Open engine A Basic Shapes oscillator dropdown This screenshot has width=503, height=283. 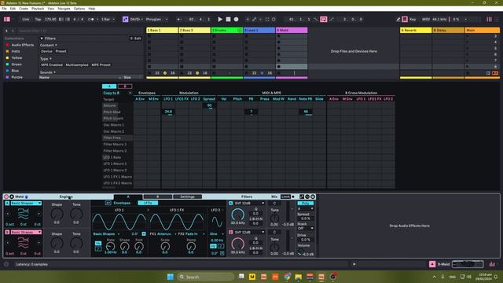pyautogui.click(x=26, y=204)
